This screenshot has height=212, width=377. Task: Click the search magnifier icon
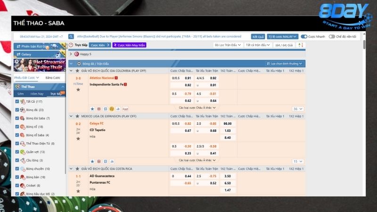[x=71, y=37]
